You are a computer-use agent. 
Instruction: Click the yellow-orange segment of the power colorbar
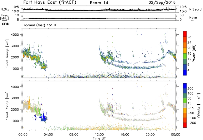pyautogui.click(x=185, y=51)
